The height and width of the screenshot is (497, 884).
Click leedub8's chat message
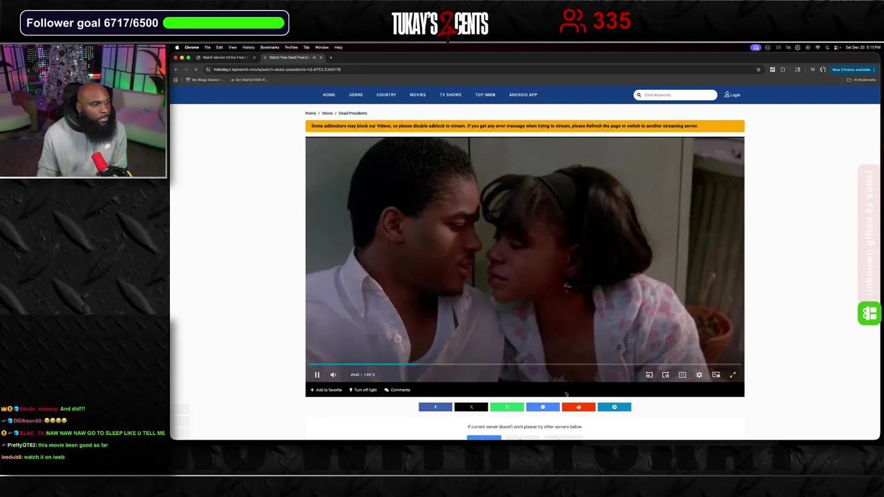click(x=33, y=457)
